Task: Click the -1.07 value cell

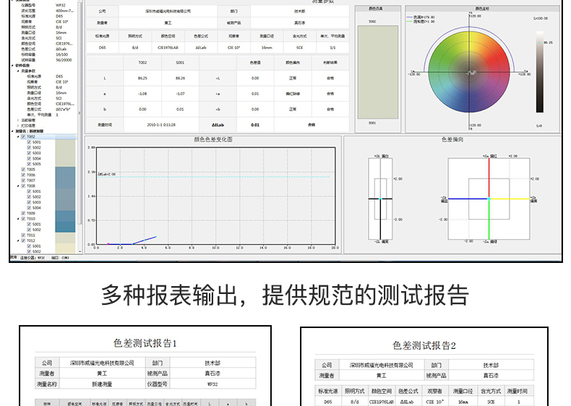Action: [180, 94]
